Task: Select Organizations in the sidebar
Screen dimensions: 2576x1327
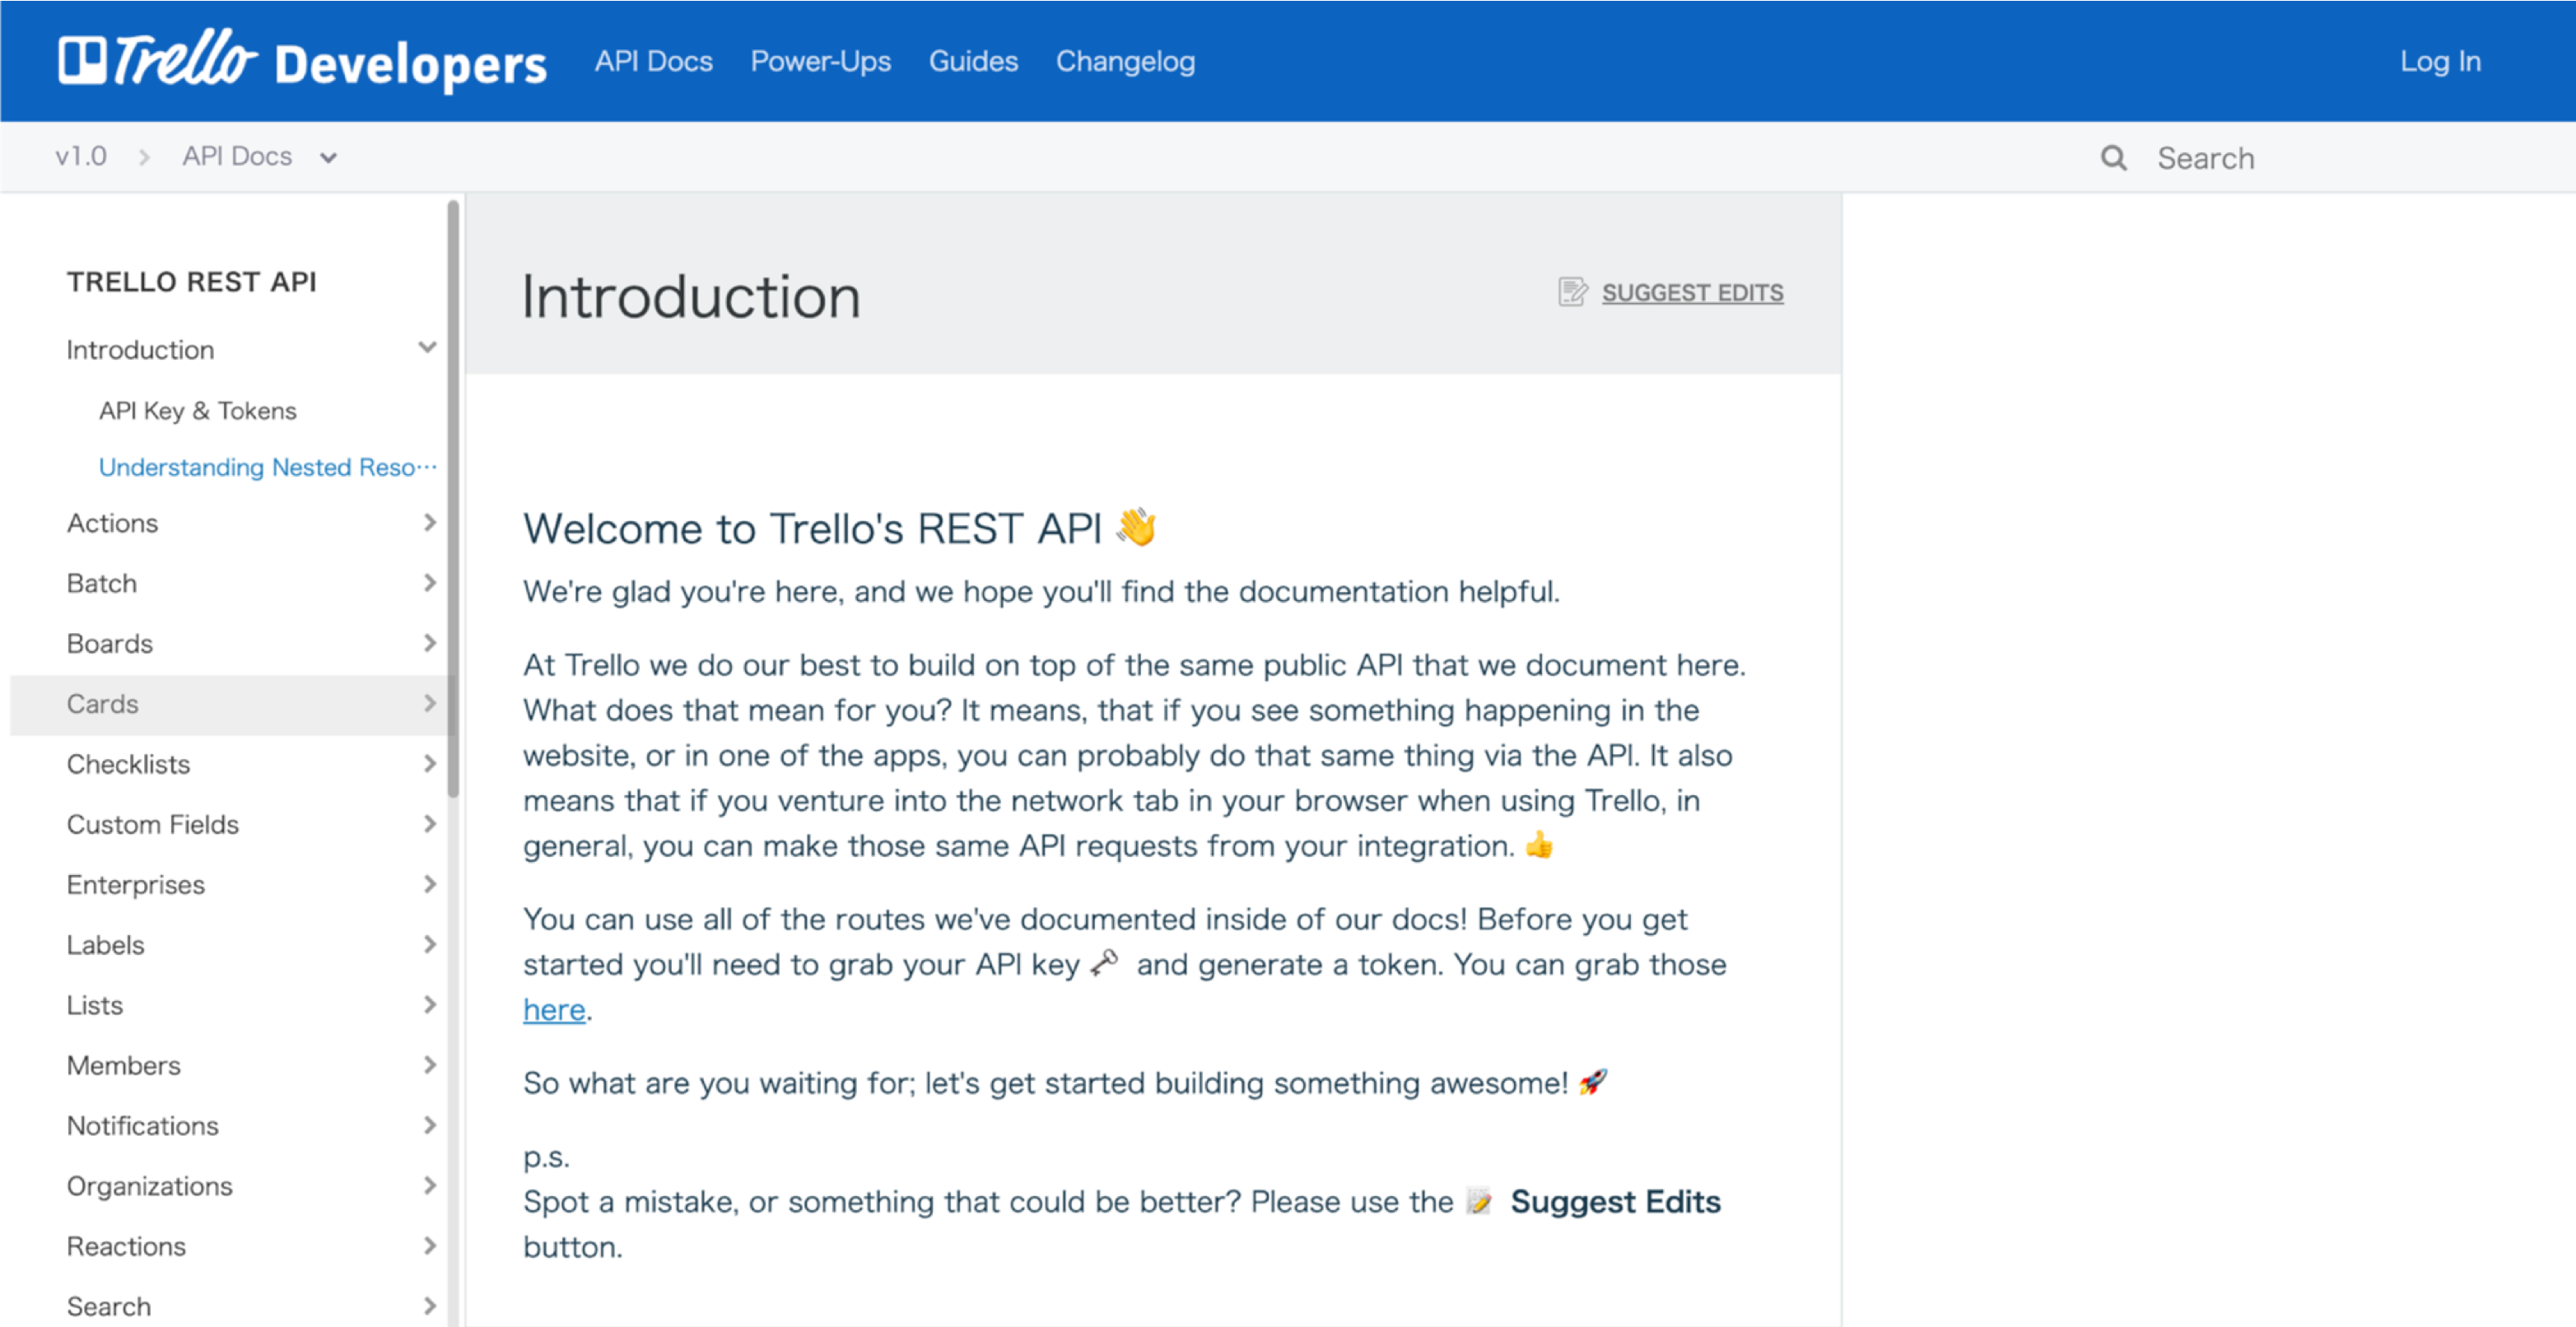Action: 149,1185
